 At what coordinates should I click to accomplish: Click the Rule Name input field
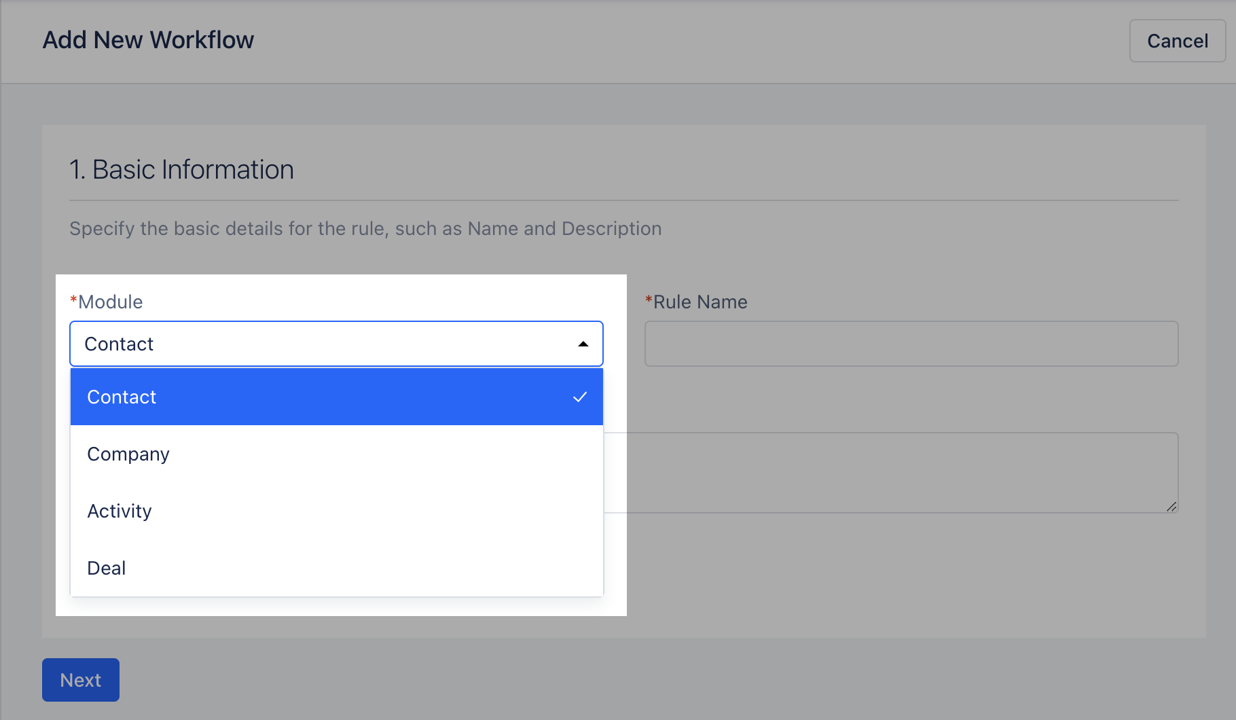click(911, 344)
